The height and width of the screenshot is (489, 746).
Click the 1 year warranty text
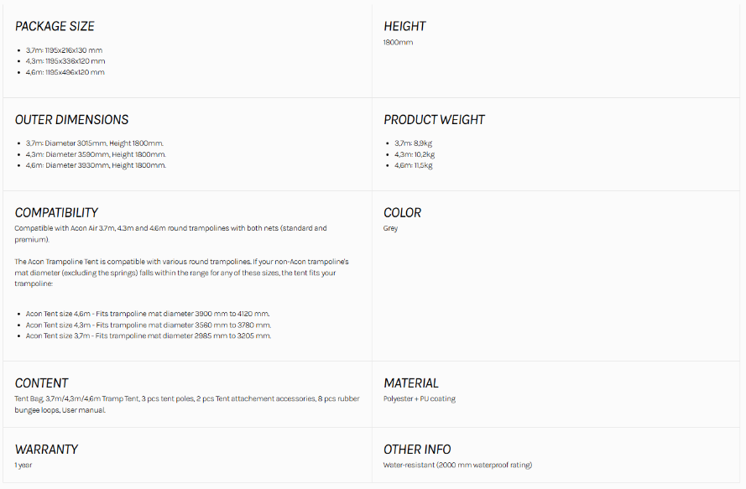pos(23,465)
